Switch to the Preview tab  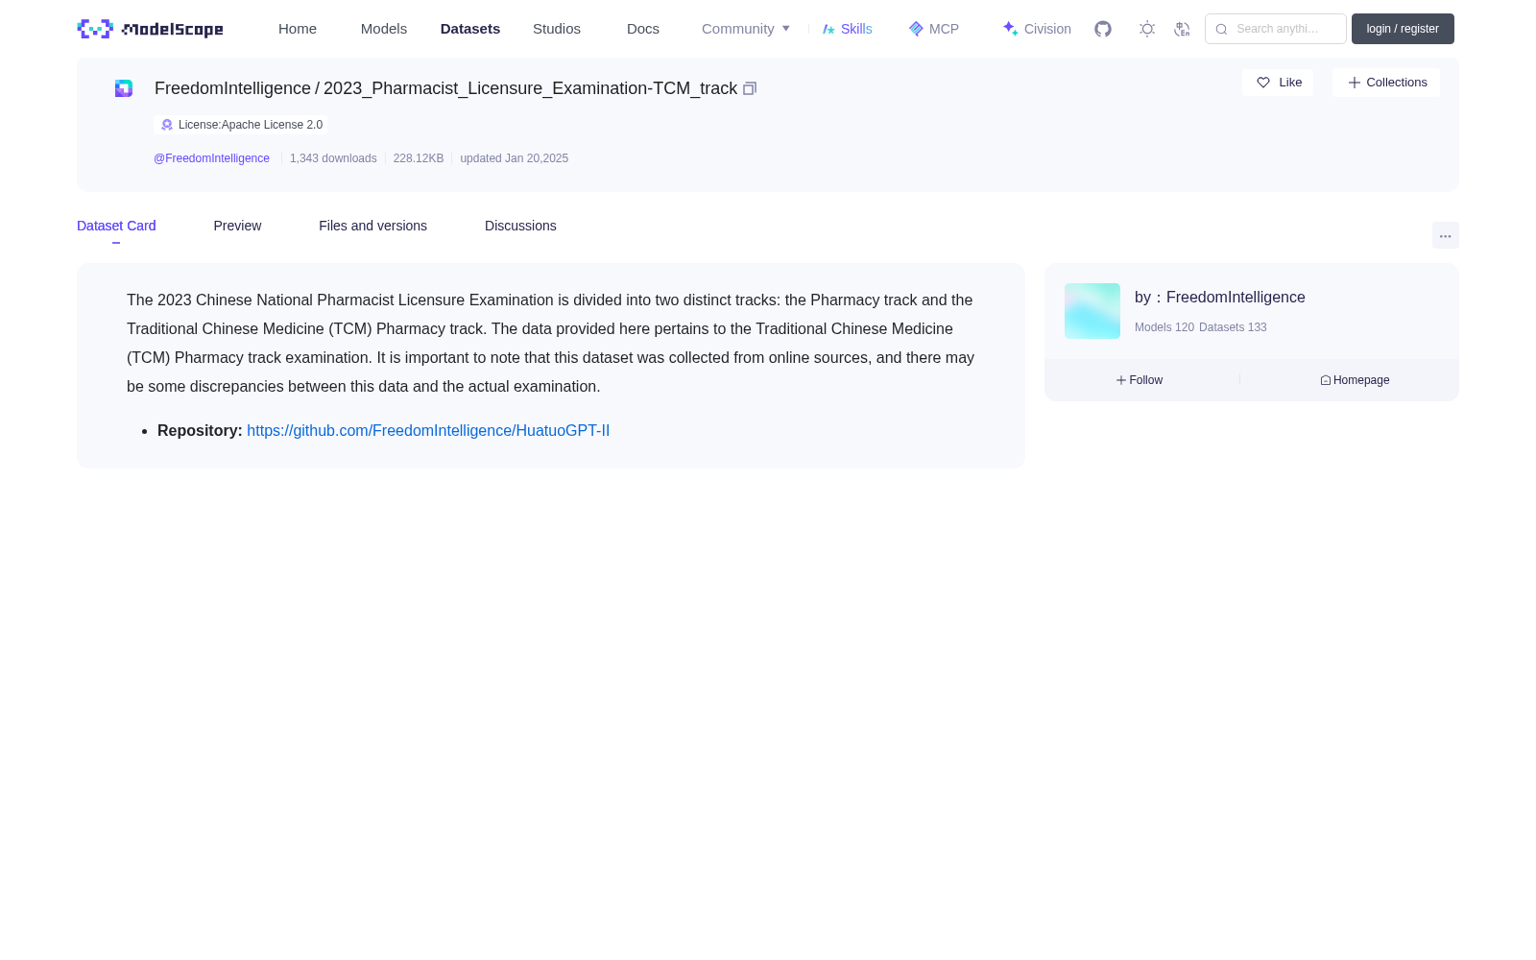pos(237,226)
